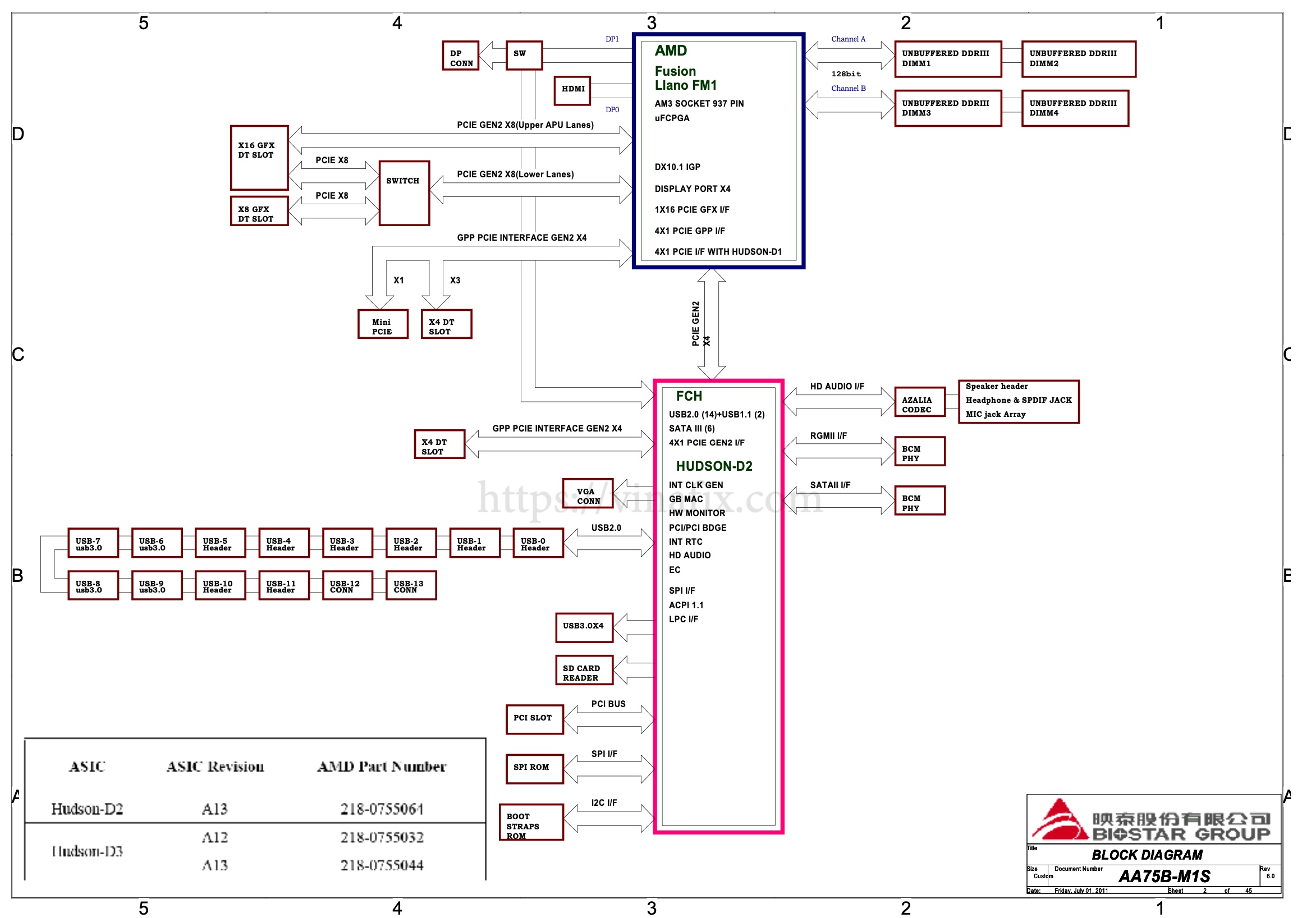This screenshot has width=1302, height=918.
Task: Select the PCI SLOT block
Action: pyautogui.click(x=535, y=719)
